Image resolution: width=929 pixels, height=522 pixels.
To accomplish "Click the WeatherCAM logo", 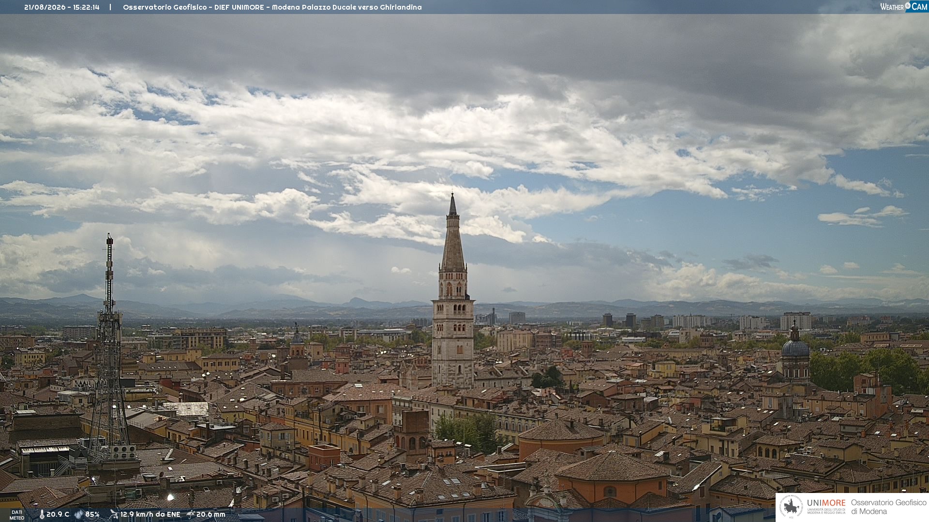I will point(904,7).
